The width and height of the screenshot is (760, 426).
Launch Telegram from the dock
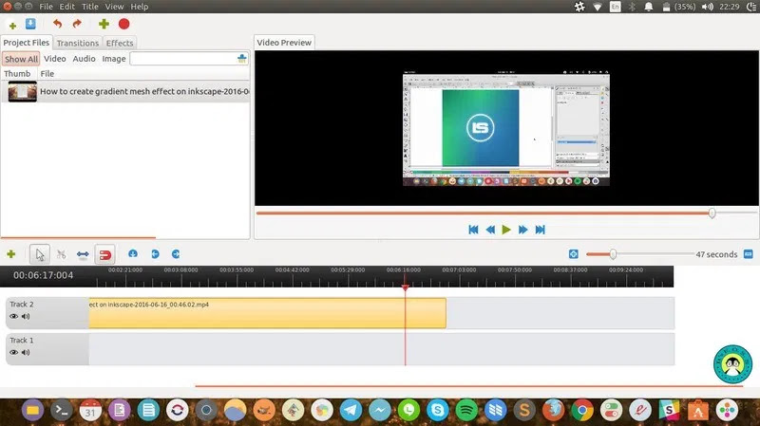[x=351, y=411]
